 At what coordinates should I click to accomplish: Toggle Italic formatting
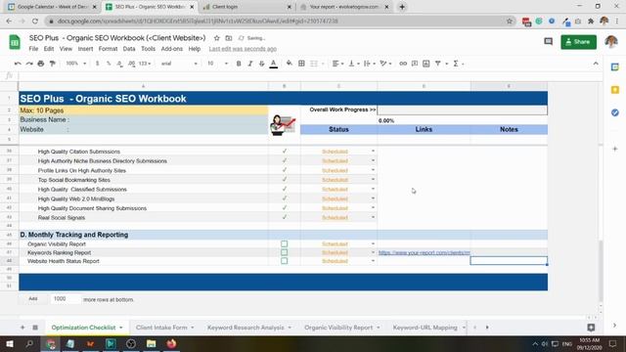tap(250, 64)
